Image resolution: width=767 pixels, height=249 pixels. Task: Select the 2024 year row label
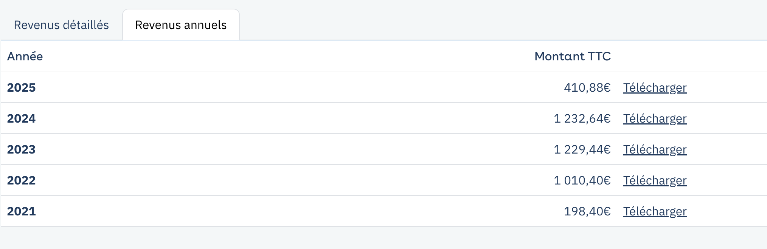pos(21,118)
